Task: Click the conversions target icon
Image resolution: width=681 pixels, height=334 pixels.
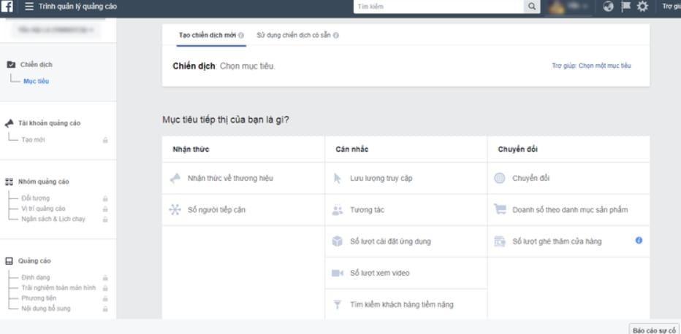Action: pyautogui.click(x=500, y=178)
